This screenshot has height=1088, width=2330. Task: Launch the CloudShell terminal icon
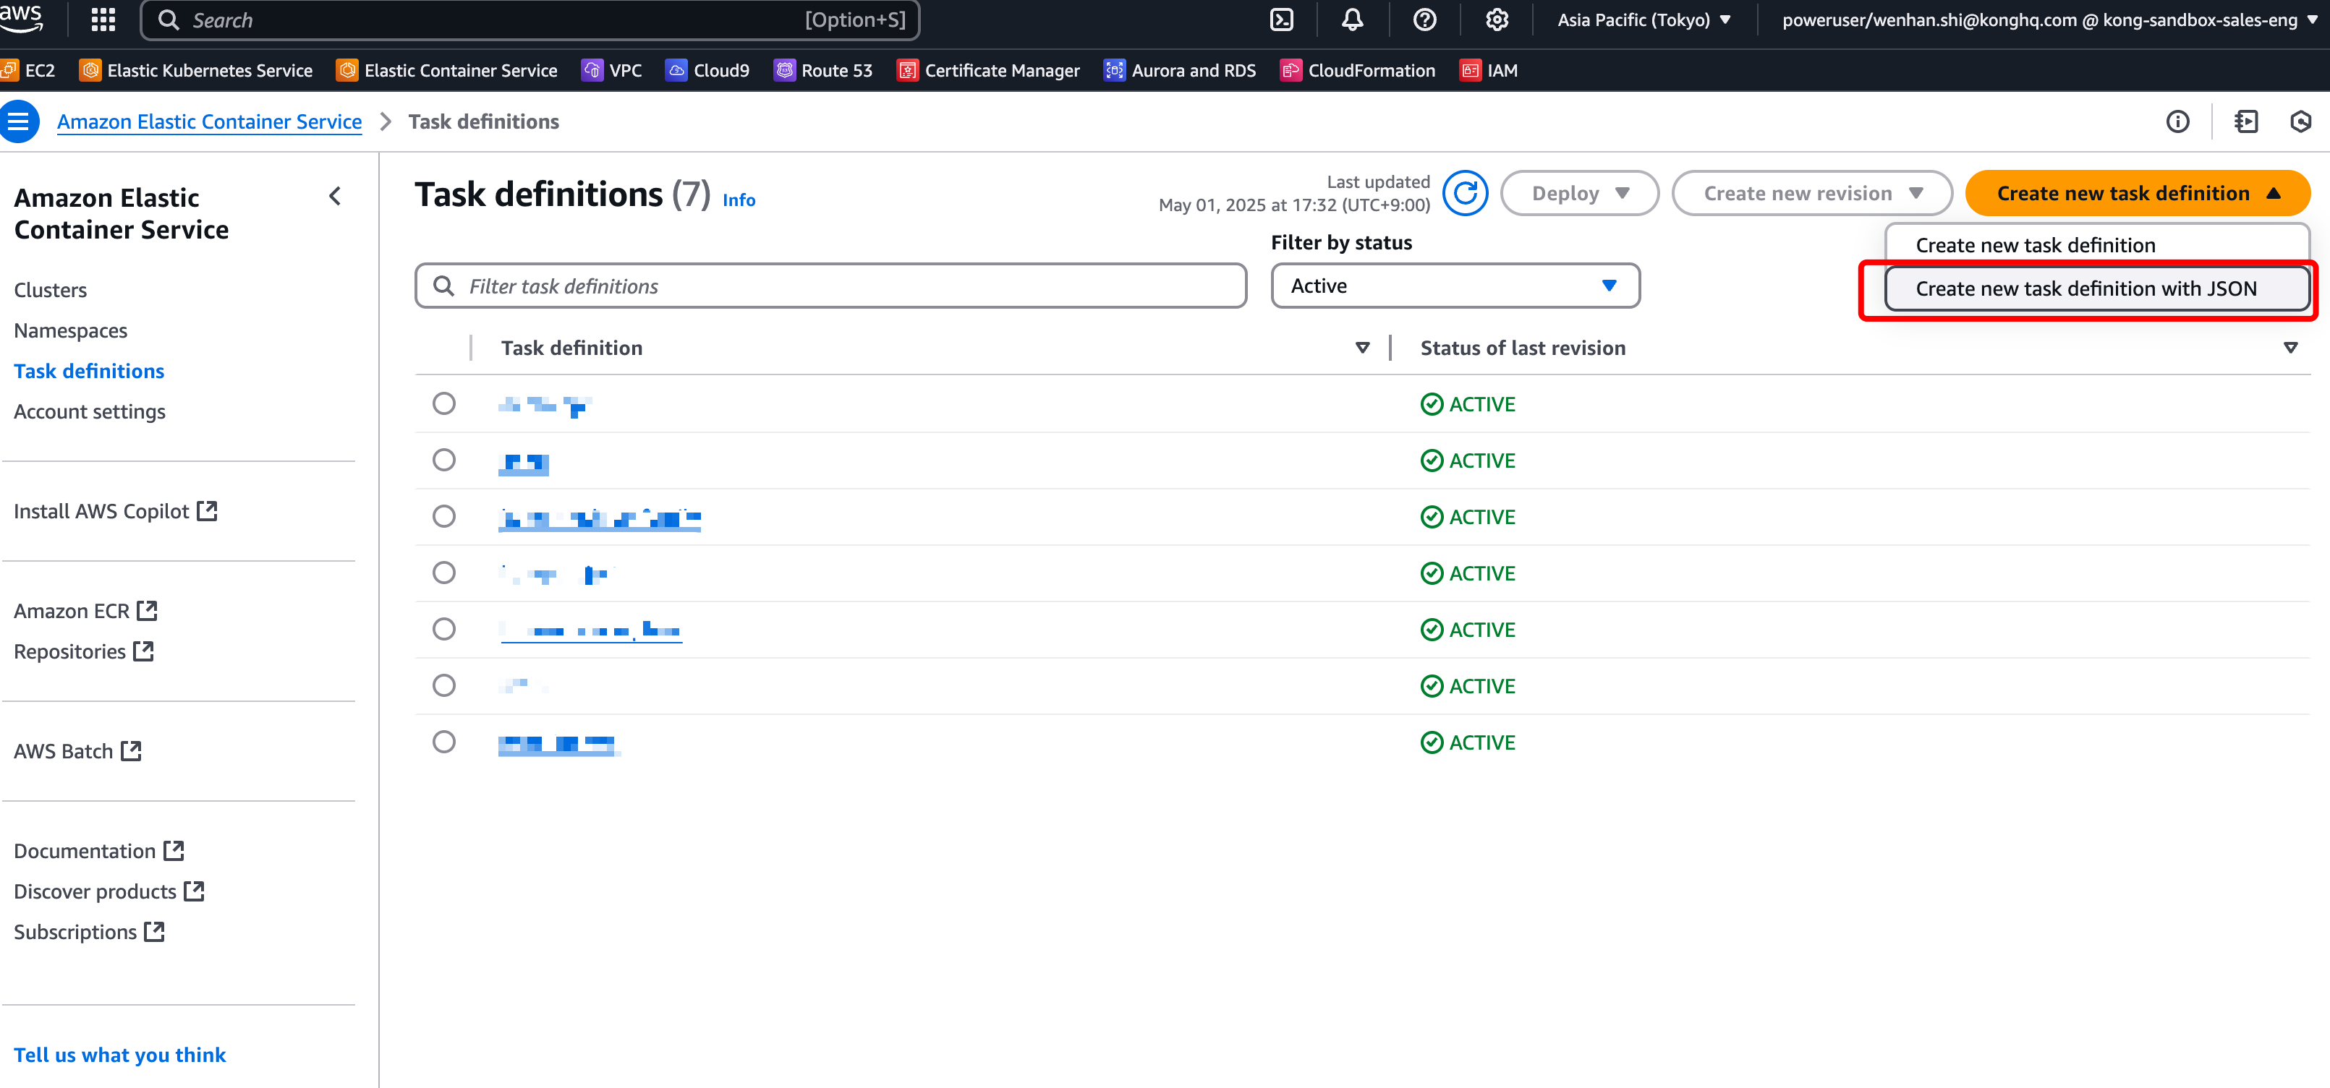pyautogui.click(x=1281, y=20)
